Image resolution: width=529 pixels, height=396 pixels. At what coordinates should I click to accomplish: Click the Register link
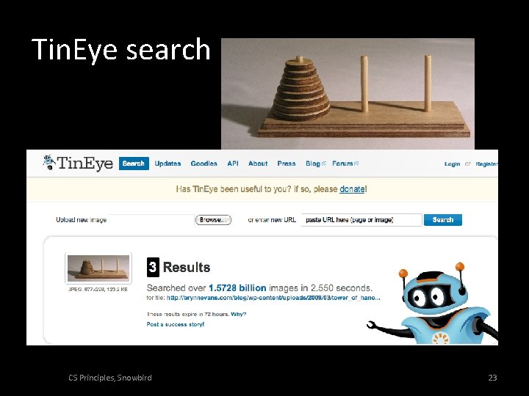tap(487, 164)
